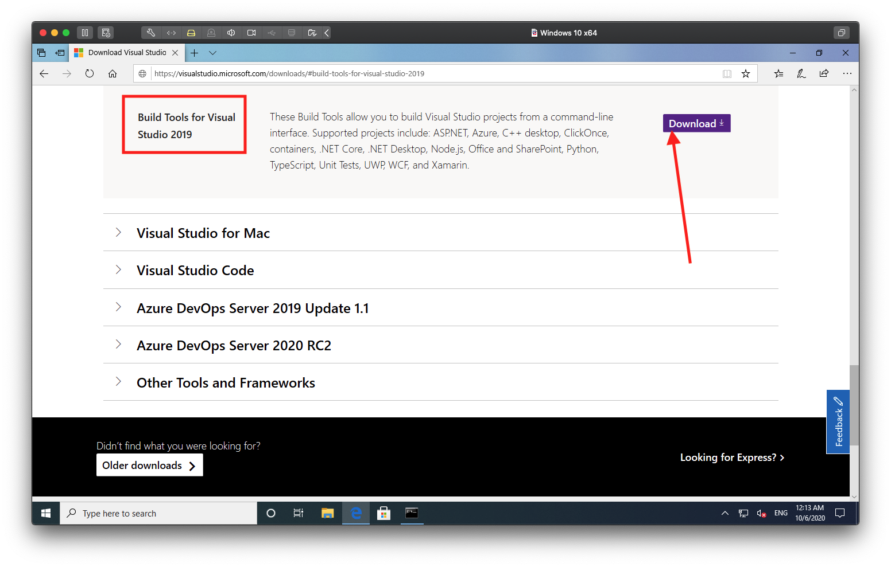The image size is (891, 567).
Task: Open Cortana circle on taskbar
Action: tap(271, 513)
